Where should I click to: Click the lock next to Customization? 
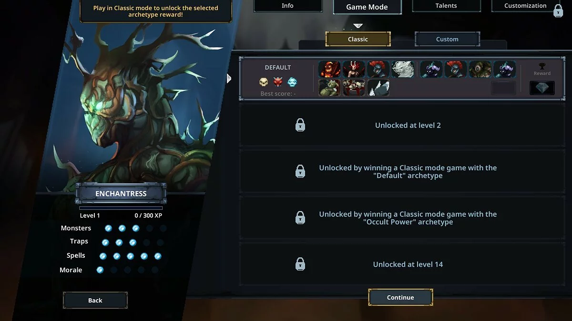point(558,10)
